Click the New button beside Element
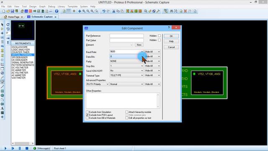Screen dimensions: 268x151 pos(139,45)
